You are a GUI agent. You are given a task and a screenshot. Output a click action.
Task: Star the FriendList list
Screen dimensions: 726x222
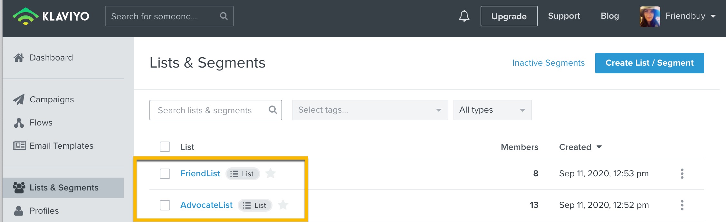271,173
